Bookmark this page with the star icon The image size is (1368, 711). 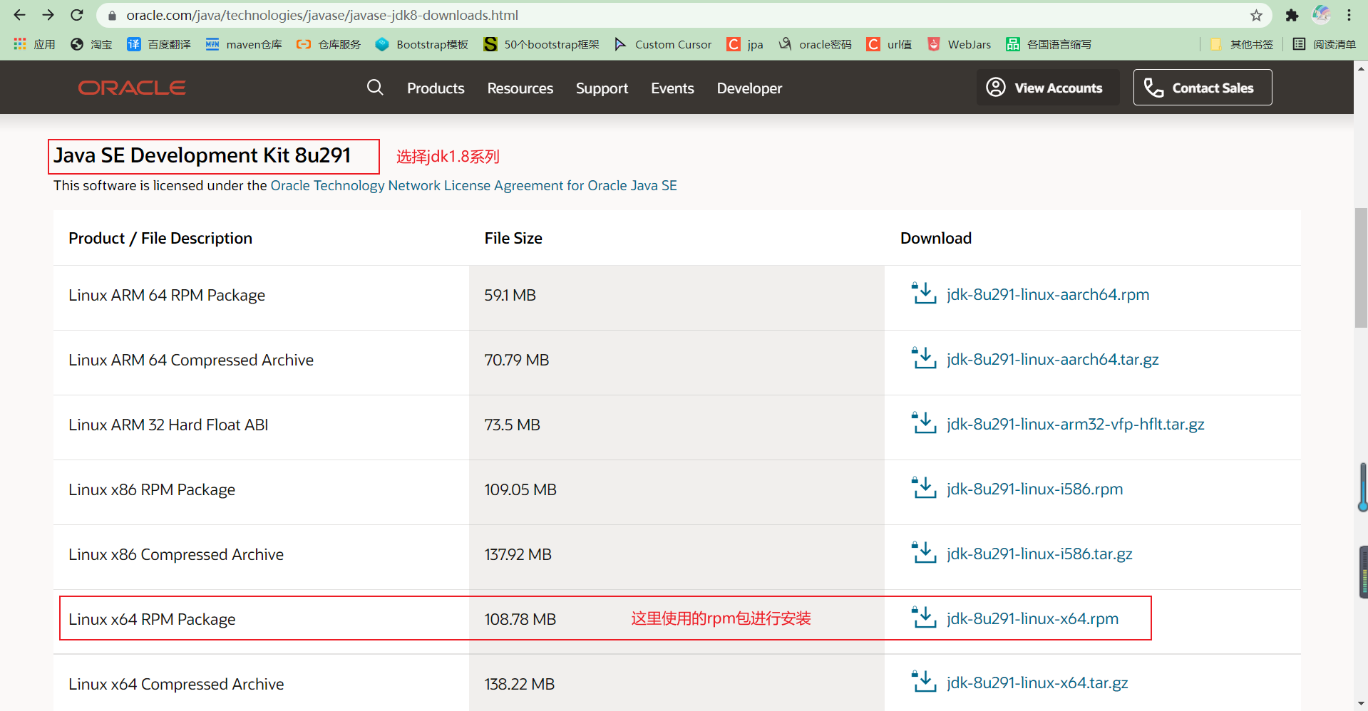(1256, 15)
